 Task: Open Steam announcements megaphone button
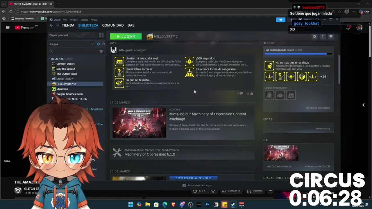280,20
